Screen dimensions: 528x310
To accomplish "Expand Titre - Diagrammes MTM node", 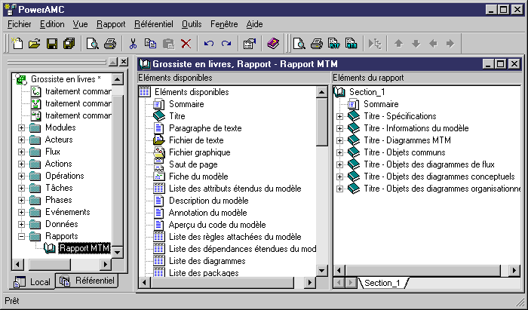I will coord(339,140).
